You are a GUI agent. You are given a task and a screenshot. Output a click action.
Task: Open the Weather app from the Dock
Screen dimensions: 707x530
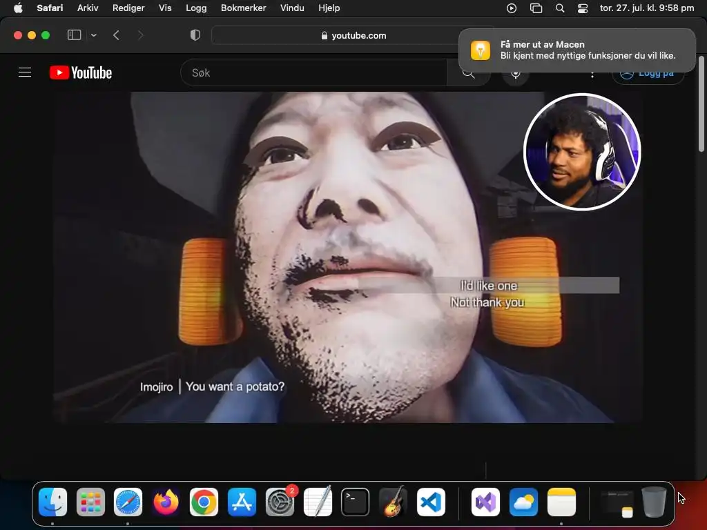[523, 502]
